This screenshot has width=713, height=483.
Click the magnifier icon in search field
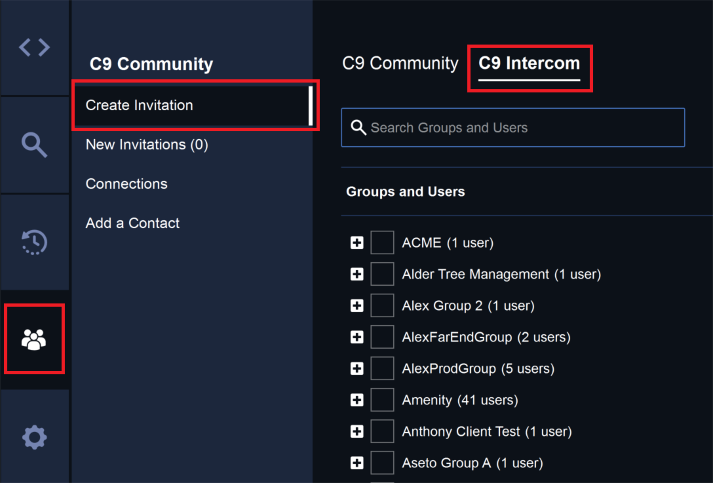point(358,128)
